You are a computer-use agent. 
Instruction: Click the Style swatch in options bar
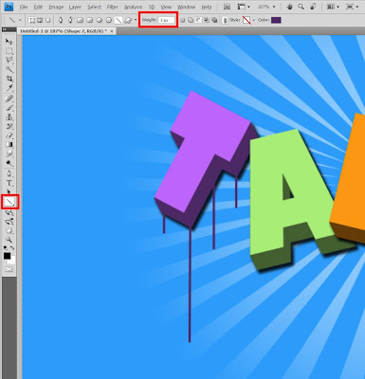point(246,20)
